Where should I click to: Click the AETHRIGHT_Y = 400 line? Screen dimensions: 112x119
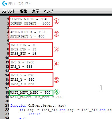27,36
